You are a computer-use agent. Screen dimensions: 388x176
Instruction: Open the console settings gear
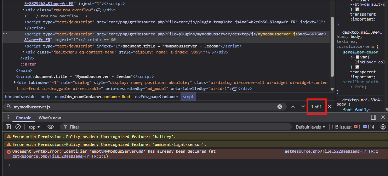click(x=383, y=127)
